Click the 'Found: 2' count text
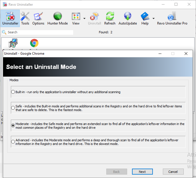The image size is (196, 178). point(105,32)
